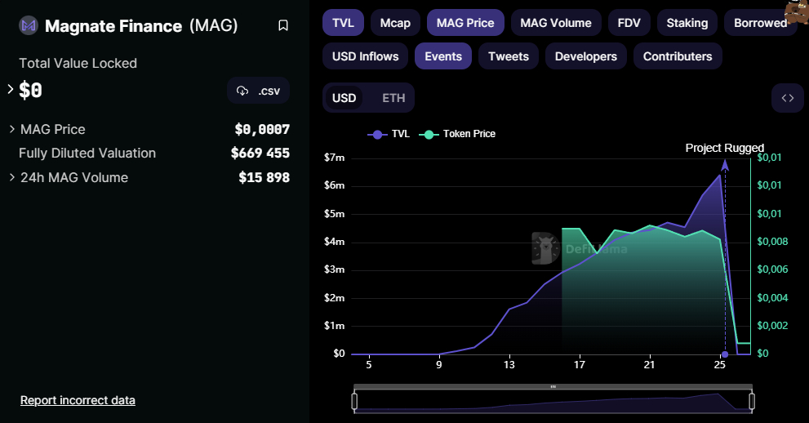Image resolution: width=809 pixels, height=423 pixels.
Task: Enable the Tweets chart option
Action: tap(509, 56)
